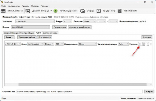Click the Сохранить как file path field
Viewport: 156px width, 101px height.
click(80, 92)
